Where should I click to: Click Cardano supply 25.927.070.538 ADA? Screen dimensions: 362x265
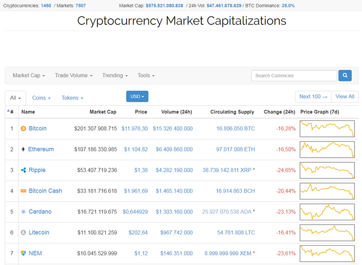coord(227,211)
